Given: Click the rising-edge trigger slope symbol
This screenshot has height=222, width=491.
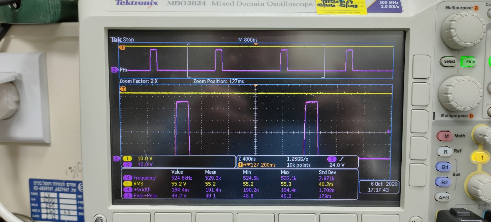Looking at the screenshot, I should point(341,159).
